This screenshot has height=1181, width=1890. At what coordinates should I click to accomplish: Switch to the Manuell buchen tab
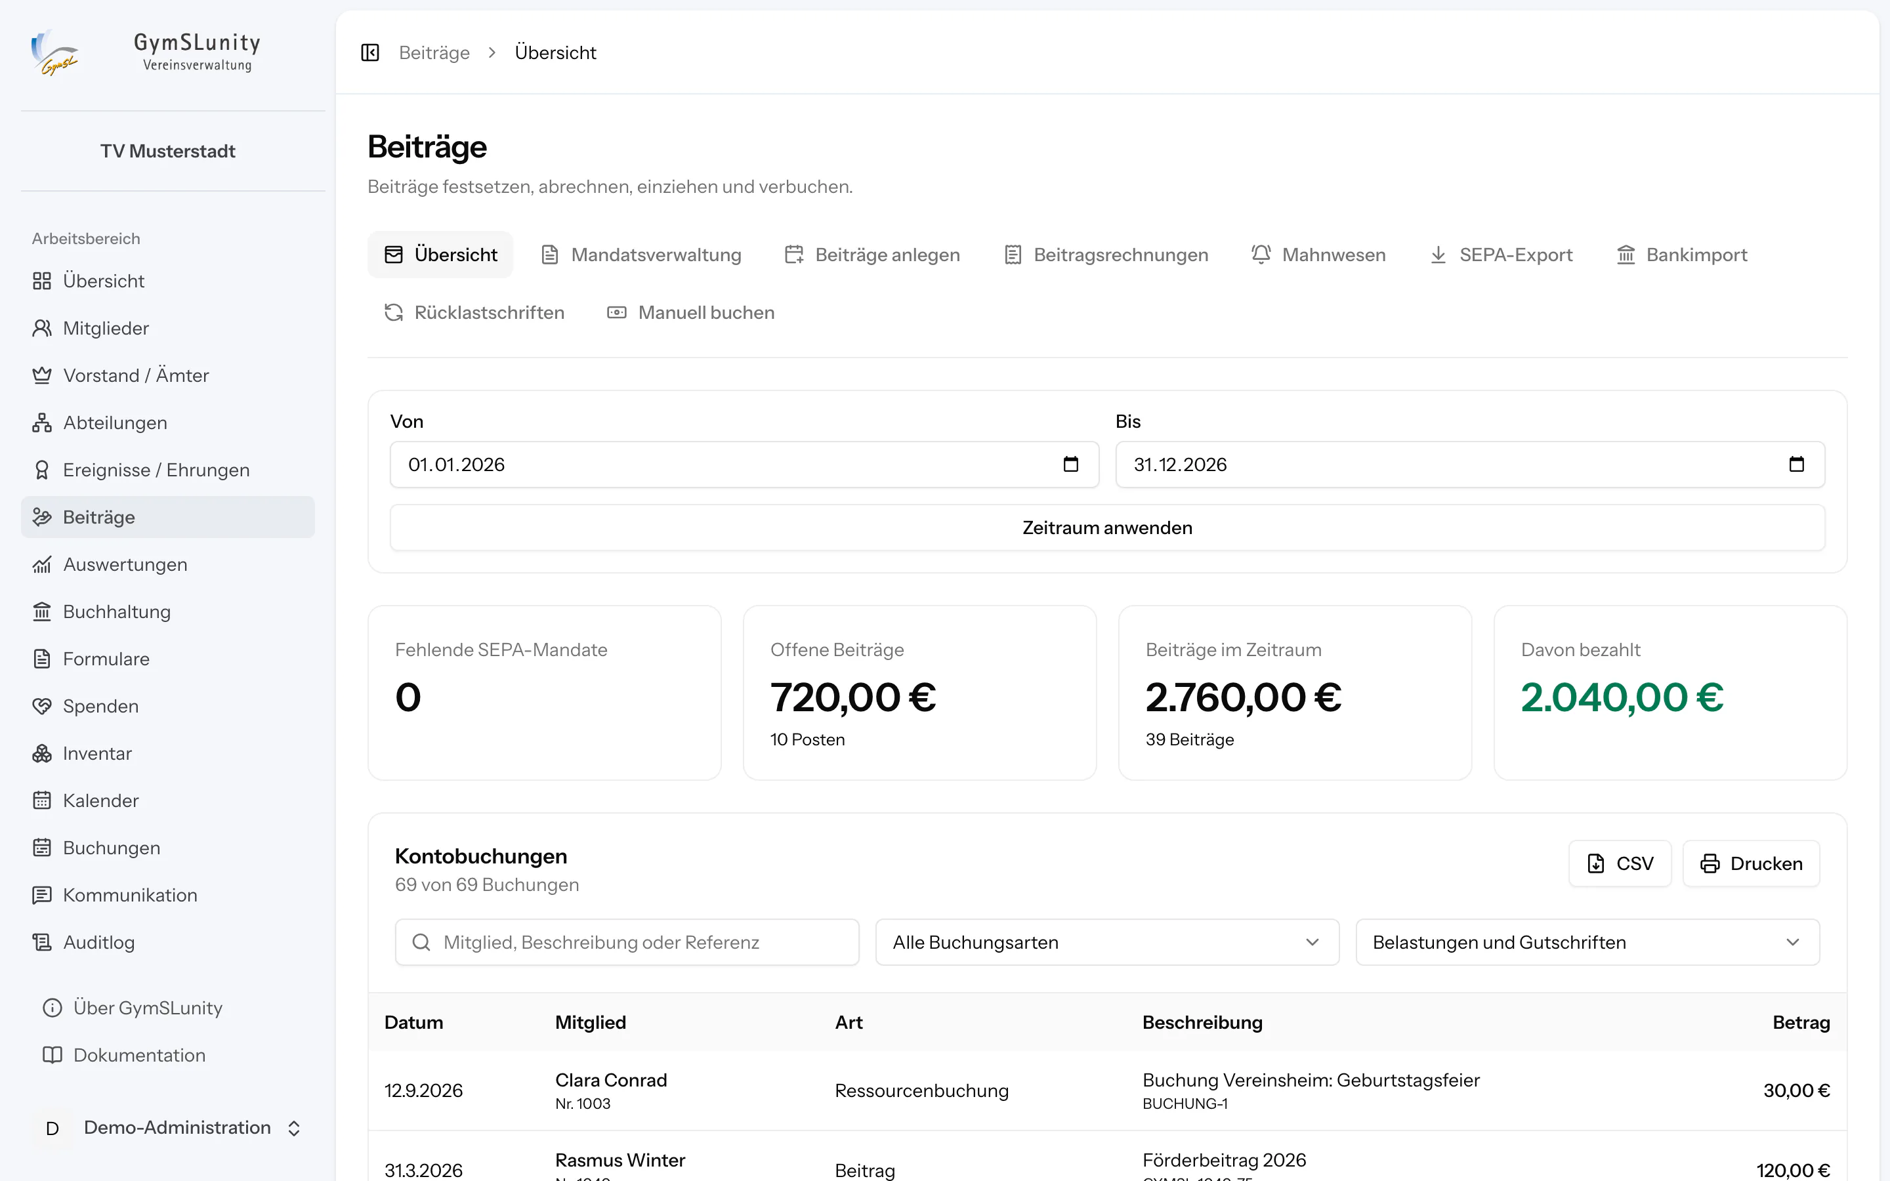[691, 312]
